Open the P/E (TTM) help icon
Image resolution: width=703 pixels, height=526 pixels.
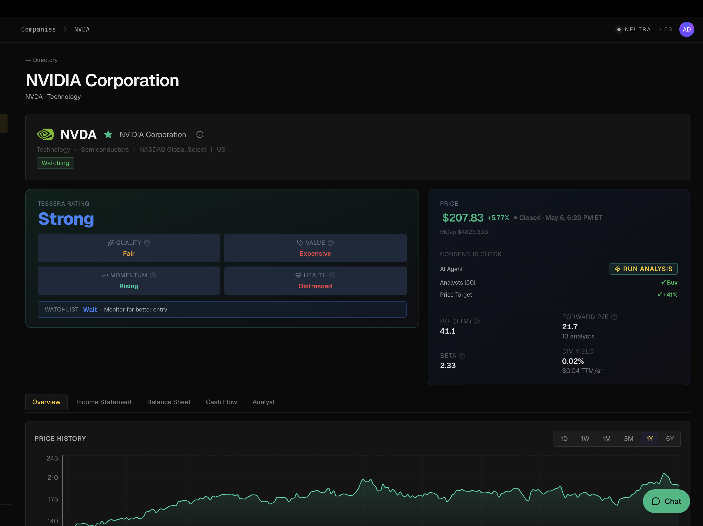[x=477, y=321]
